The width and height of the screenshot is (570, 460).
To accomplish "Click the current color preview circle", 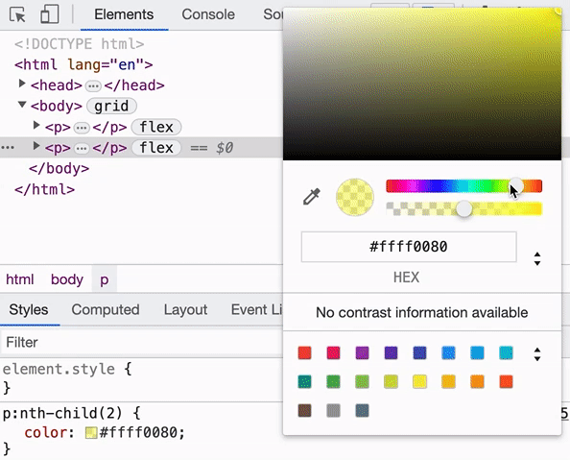I will pos(355,197).
